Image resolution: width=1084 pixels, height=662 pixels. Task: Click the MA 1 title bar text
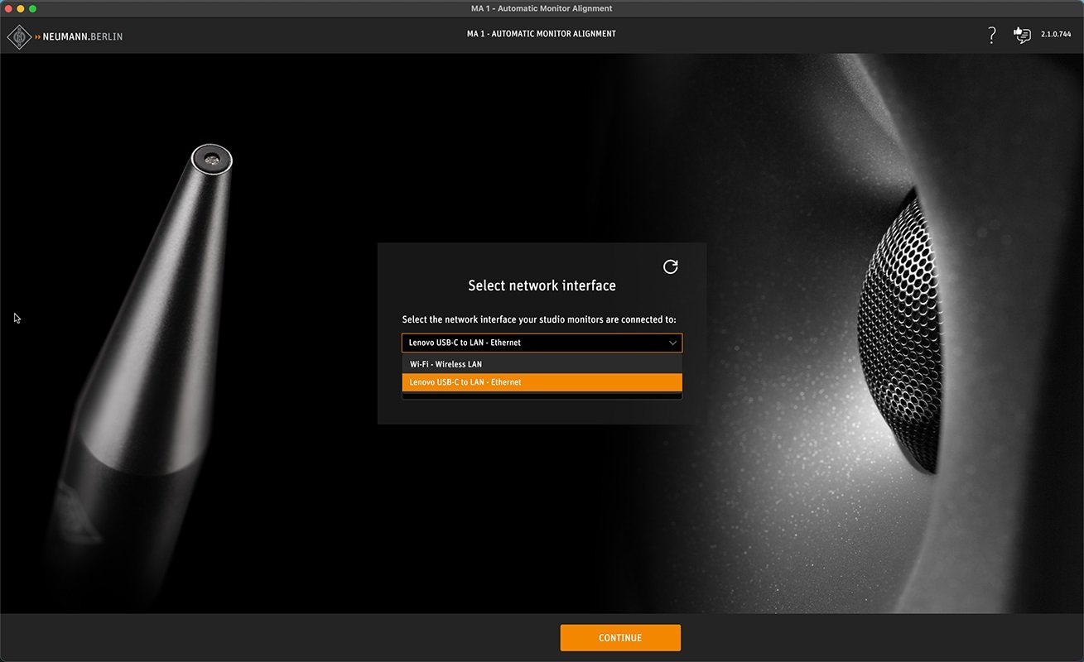click(542, 7)
